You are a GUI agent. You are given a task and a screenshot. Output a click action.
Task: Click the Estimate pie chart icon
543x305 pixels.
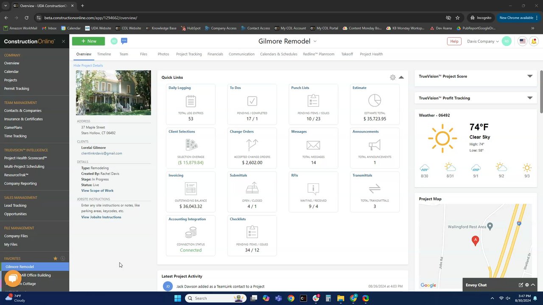[x=375, y=100]
